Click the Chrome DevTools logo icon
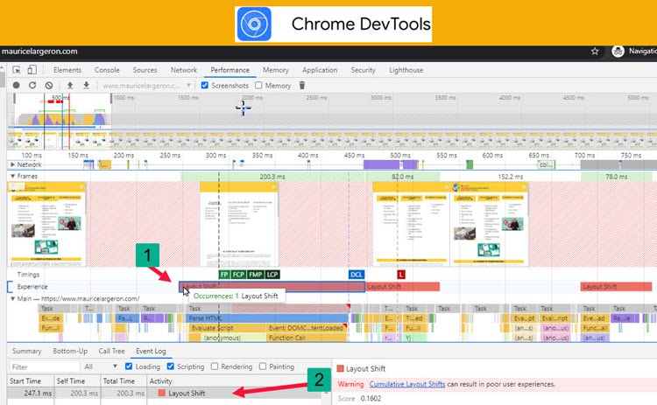 pyautogui.click(x=254, y=24)
